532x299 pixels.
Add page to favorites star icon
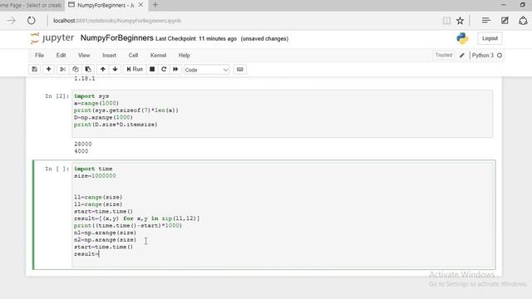460,21
